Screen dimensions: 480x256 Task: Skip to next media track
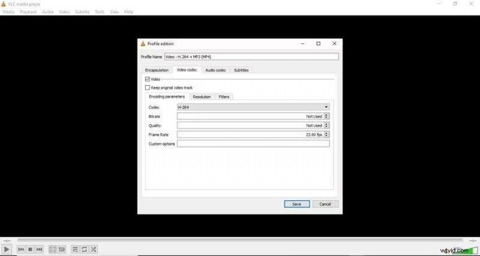tap(40, 249)
